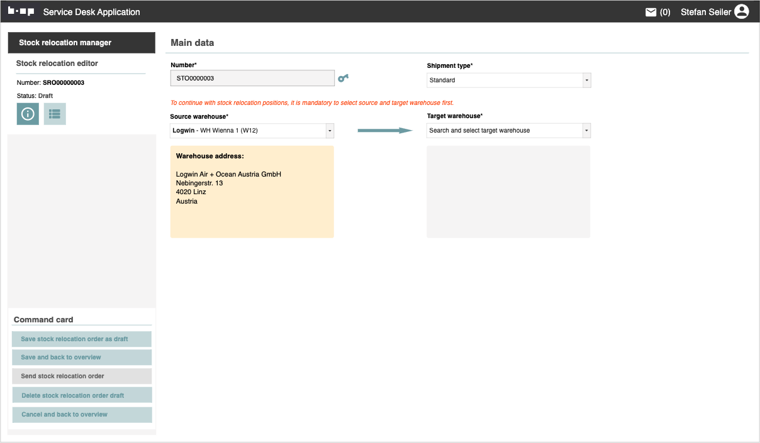The height and width of the screenshot is (443, 760).
Task: Open the Source warehouse dropdown arrow
Action: (329, 131)
